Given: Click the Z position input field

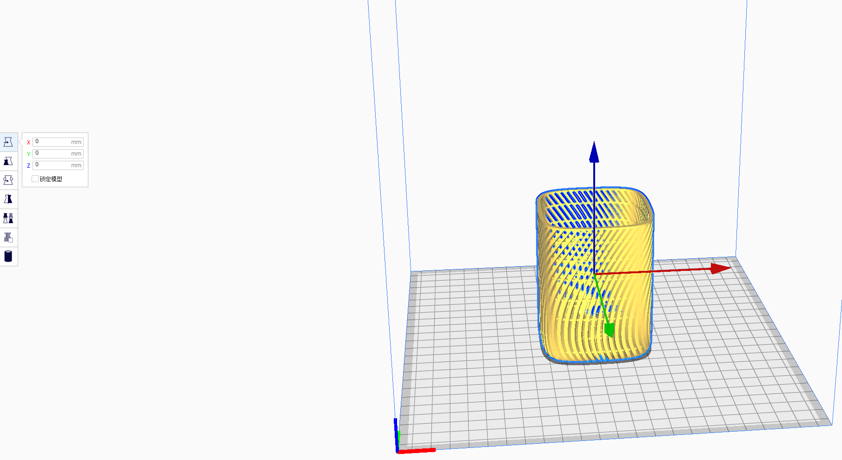Looking at the screenshot, I should tap(58, 165).
